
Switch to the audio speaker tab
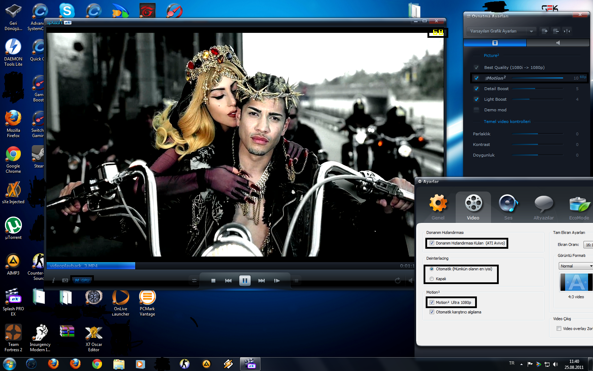[x=558, y=43]
